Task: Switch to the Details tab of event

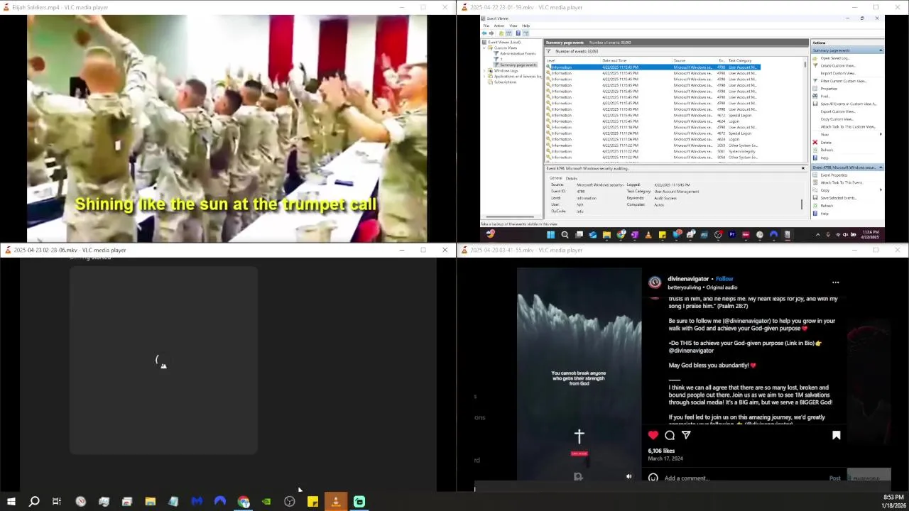Action: coord(571,178)
